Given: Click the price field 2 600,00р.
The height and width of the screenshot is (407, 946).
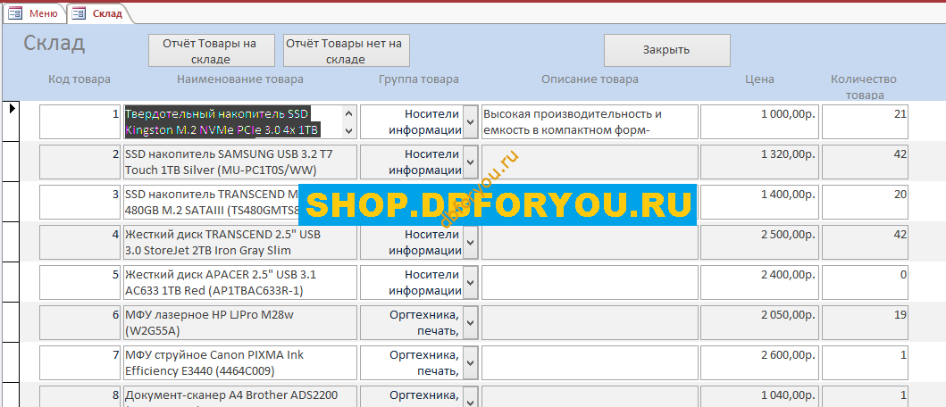Looking at the screenshot, I should tap(759, 362).
